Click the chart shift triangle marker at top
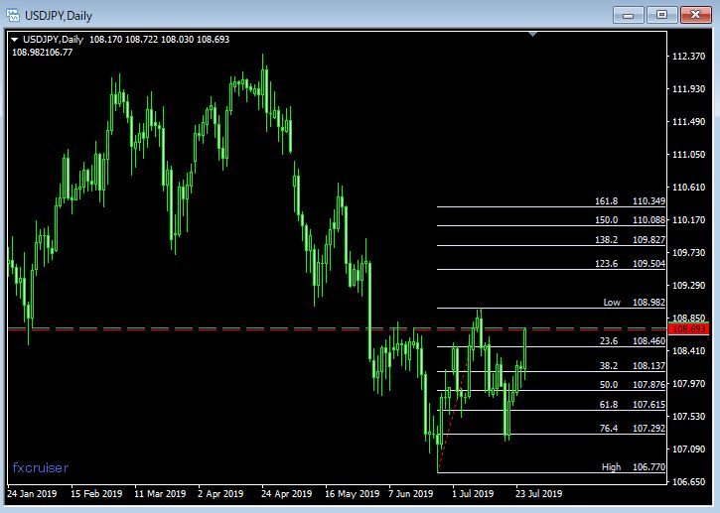This screenshot has width=720, height=513. (532, 34)
